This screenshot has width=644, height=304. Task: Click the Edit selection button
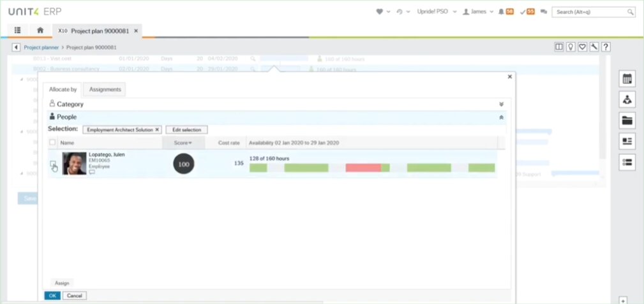click(x=186, y=129)
